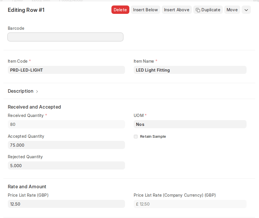Click the Rate and Amount section heading
This screenshot has width=259, height=218.
[x=27, y=187]
